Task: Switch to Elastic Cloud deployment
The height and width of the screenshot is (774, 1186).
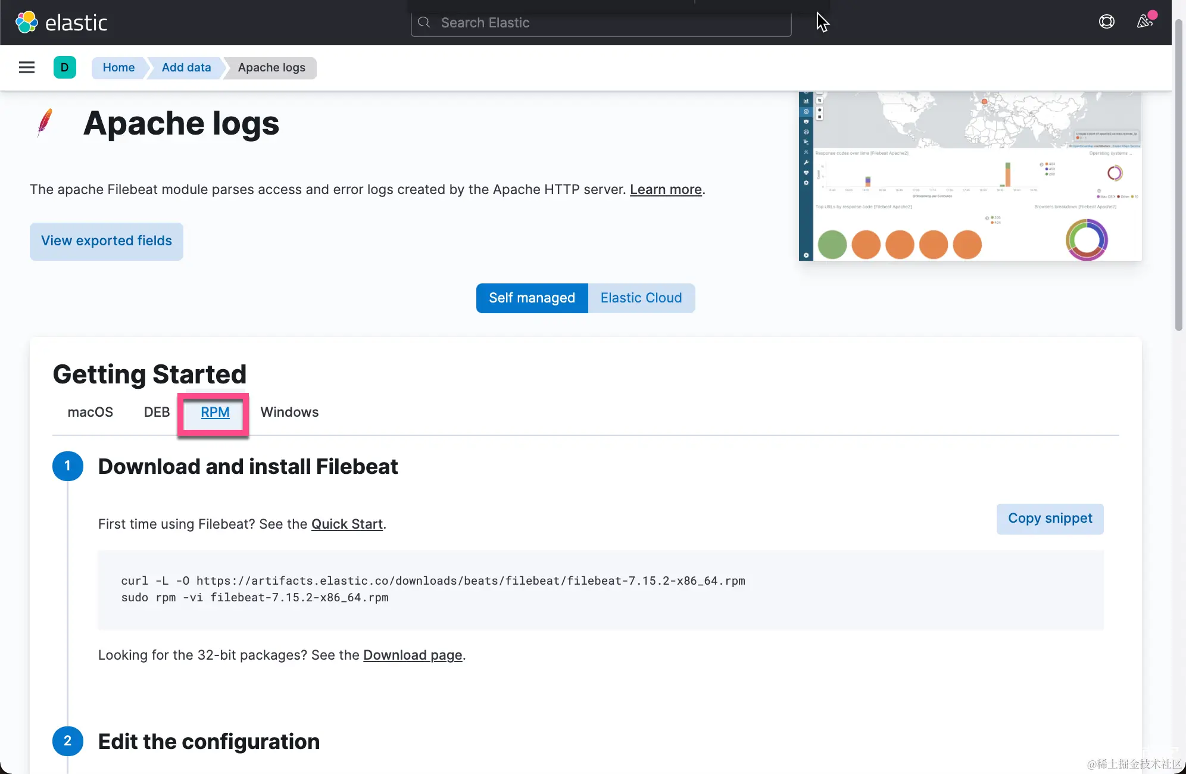Action: click(641, 298)
